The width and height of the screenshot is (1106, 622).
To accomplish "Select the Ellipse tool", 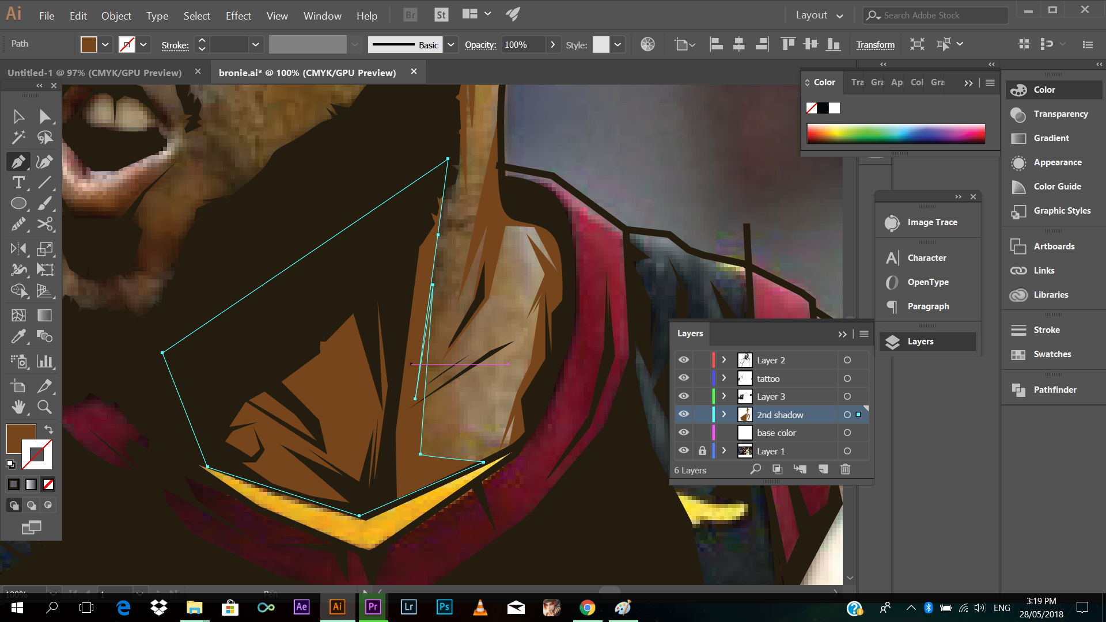I will (x=18, y=203).
